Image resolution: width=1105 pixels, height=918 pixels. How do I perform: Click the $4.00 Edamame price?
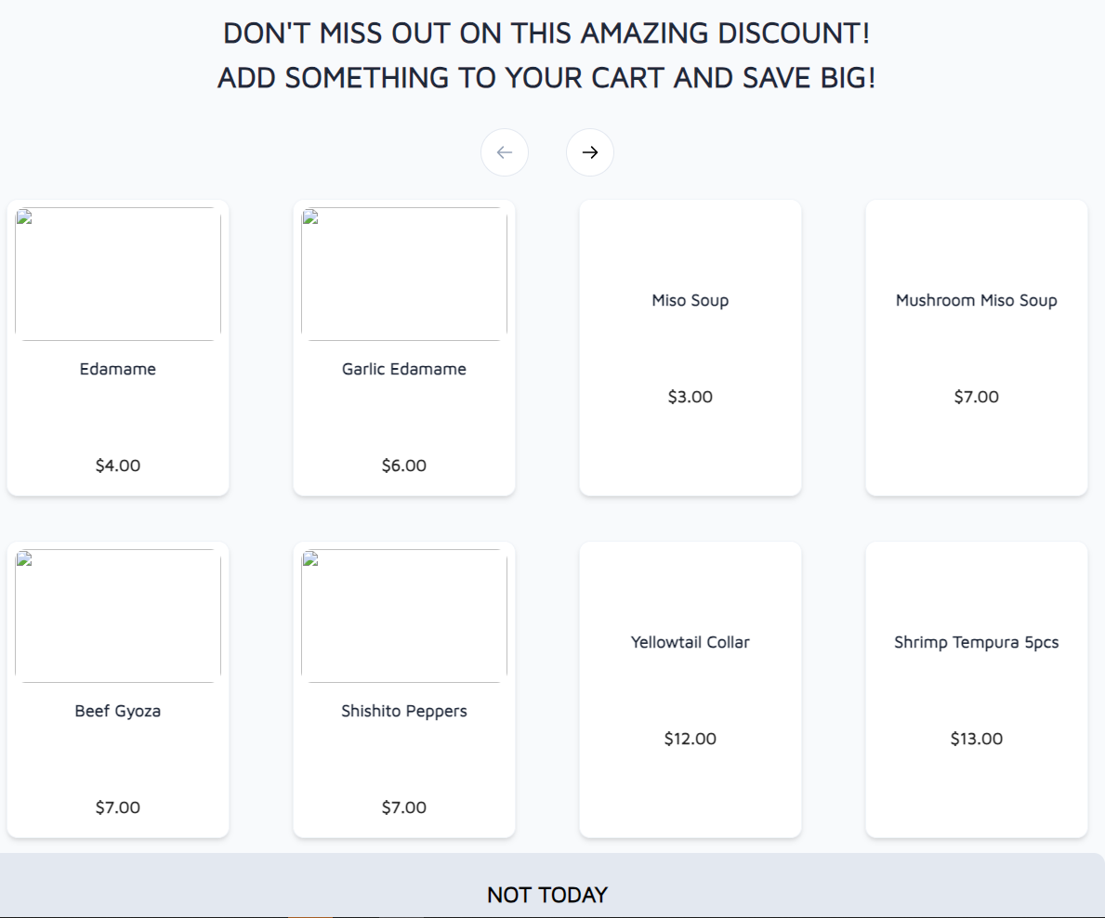click(x=118, y=466)
